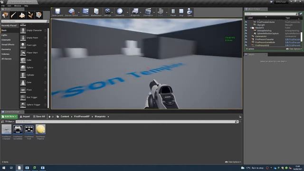Collapse the RenderFX folder in outliner

click(x=251, y=28)
